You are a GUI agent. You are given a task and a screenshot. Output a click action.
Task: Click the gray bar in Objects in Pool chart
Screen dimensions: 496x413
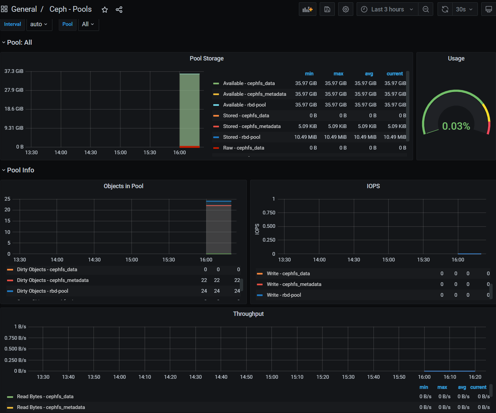click(x=219, y=230)
